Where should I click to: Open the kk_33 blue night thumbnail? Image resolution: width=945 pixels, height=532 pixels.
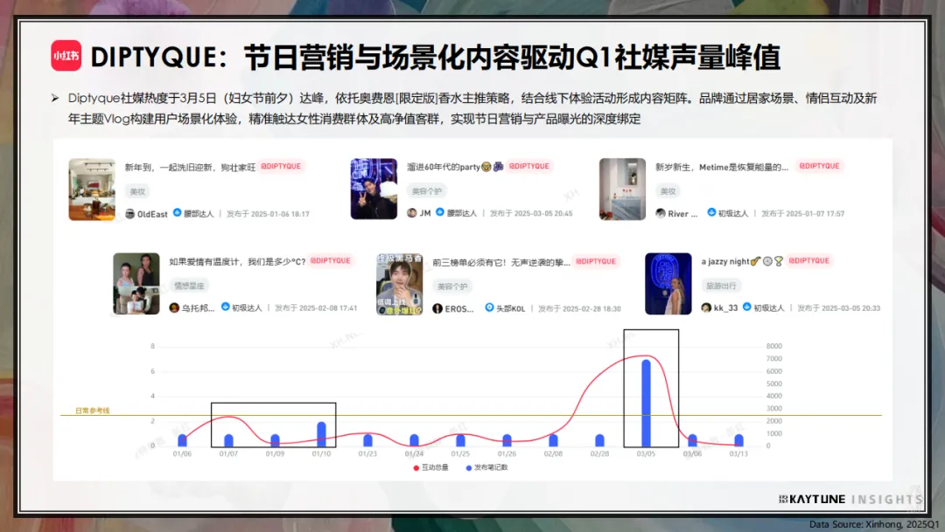pyautogui.click(x=668, y=283)
